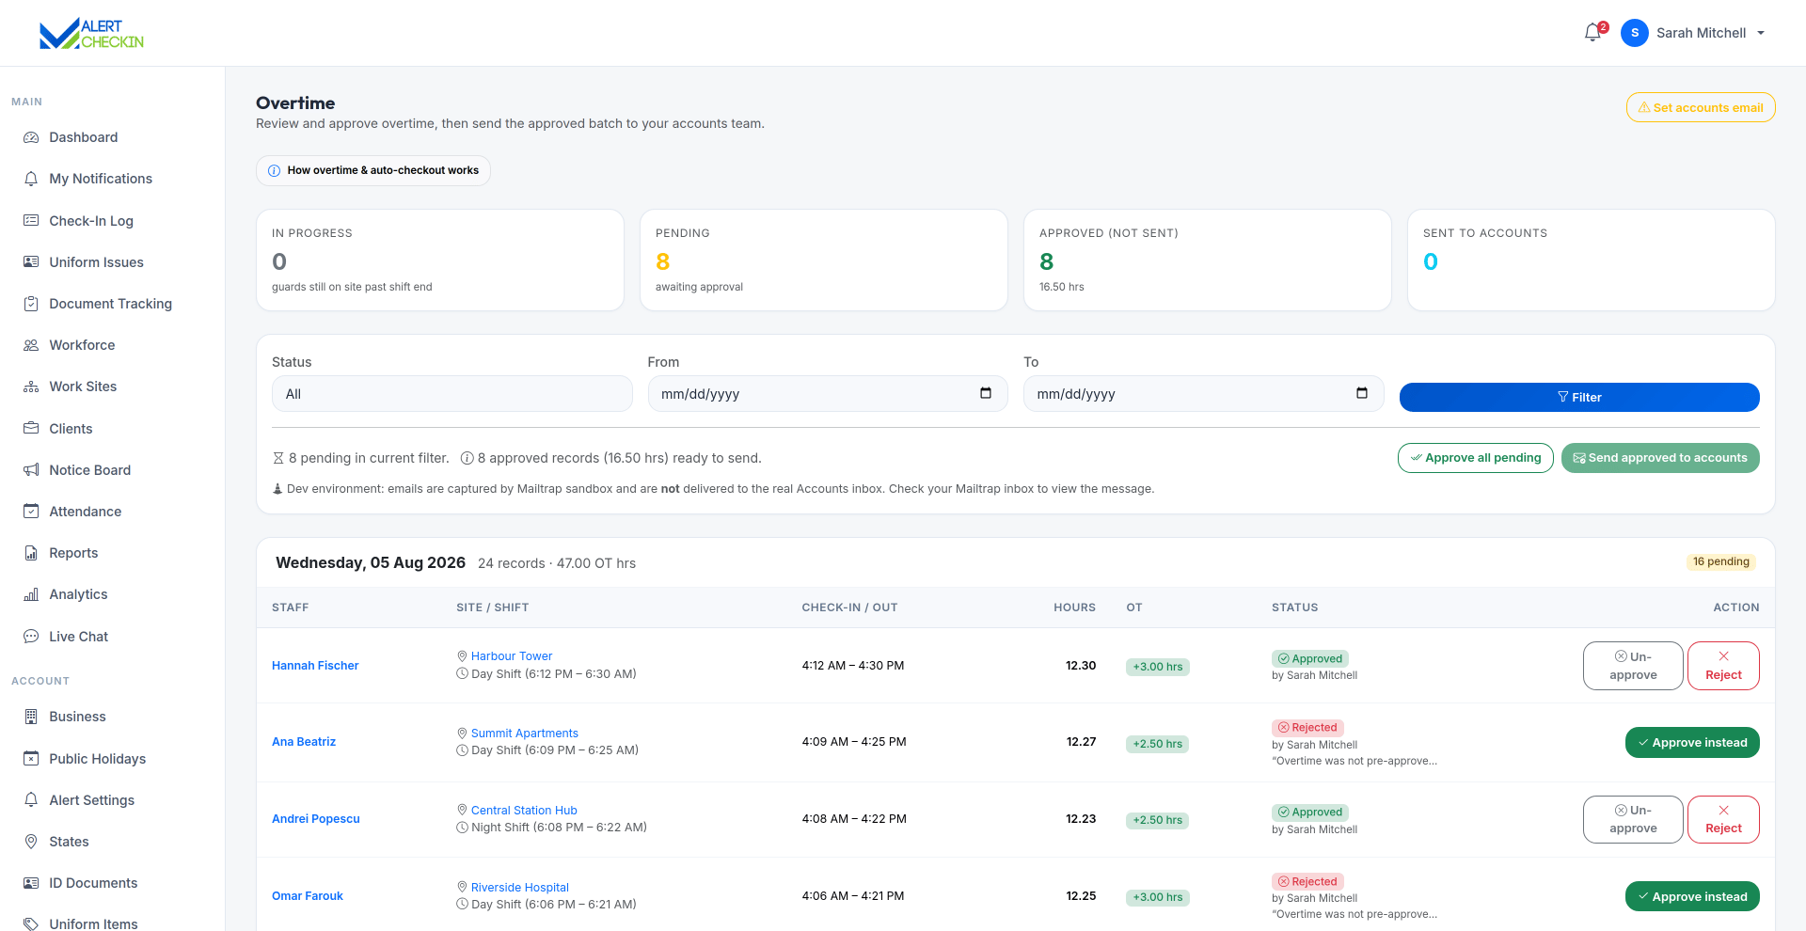Click the Dashboard gauge icon
The width and height of the screenshot is (1806, 931).
click(31, 137)
